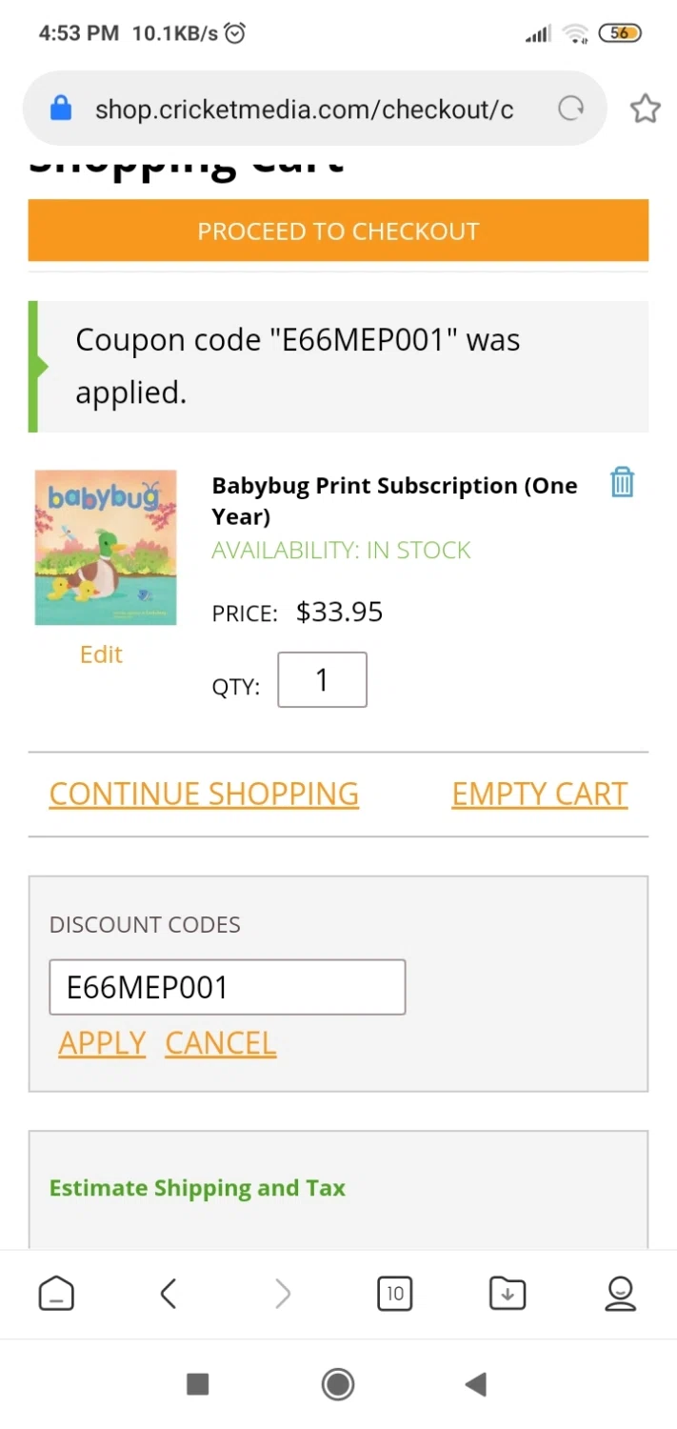Open the browser downloads folder icon

pos(508,1293)
